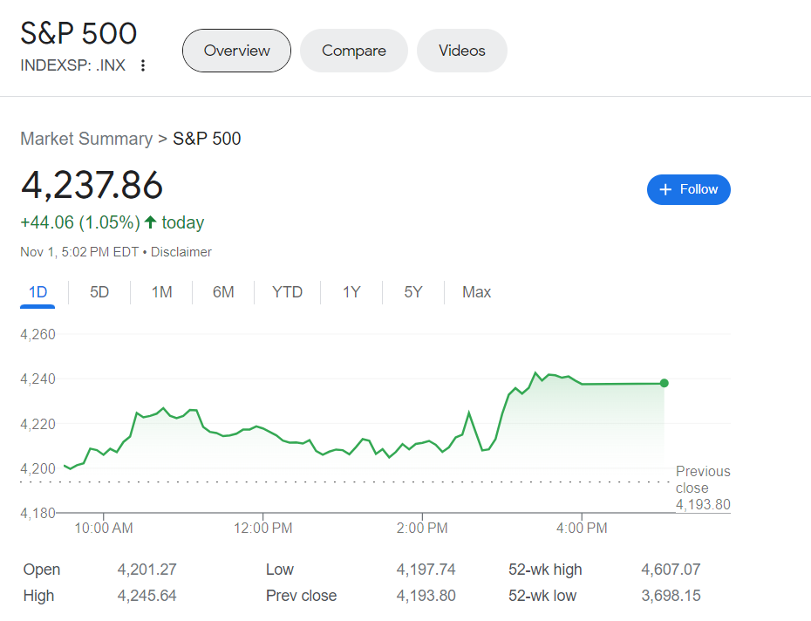Click the 10:00 AM axis label
Image resolution: width=811 pixels, height=621 pixels.
pyautogui.click(x=104, y=528)
